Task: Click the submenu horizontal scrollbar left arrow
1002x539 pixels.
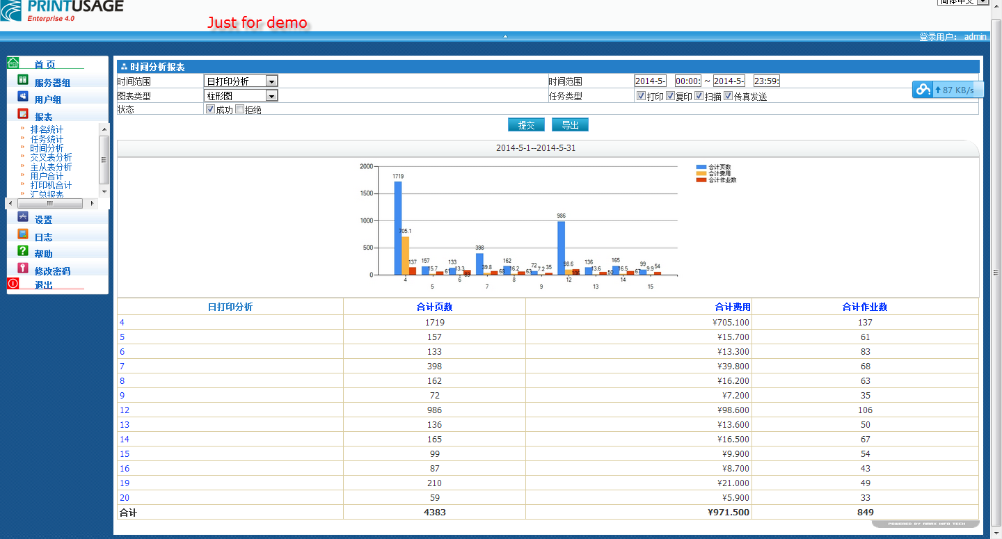Action: click(x=10, y=204)
